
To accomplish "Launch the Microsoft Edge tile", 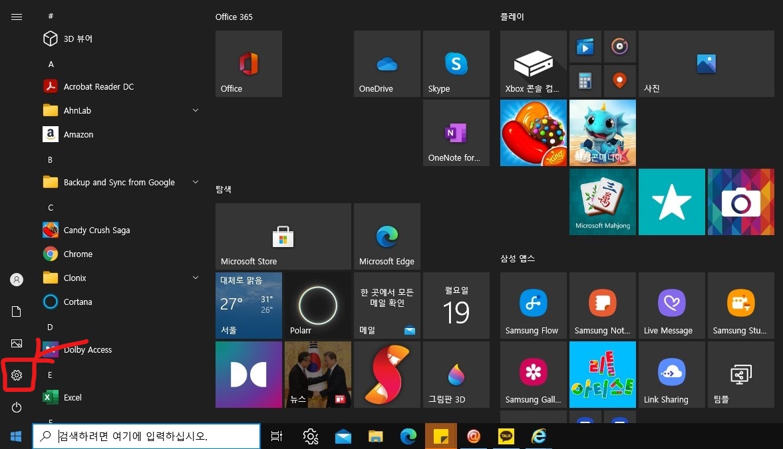I will [387, 236].
